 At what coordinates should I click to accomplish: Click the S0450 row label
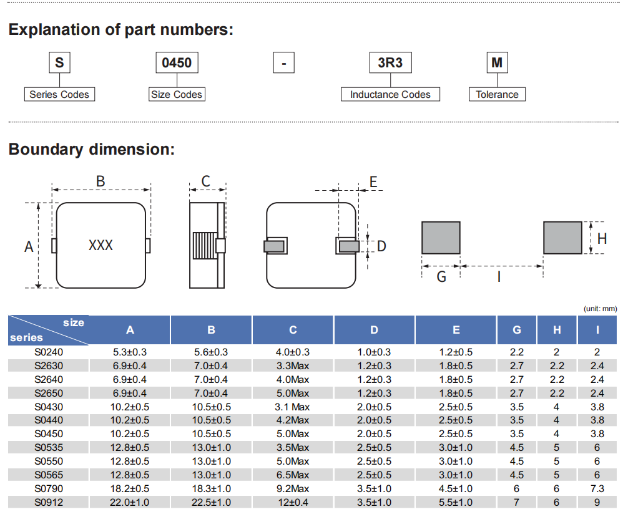49,434
